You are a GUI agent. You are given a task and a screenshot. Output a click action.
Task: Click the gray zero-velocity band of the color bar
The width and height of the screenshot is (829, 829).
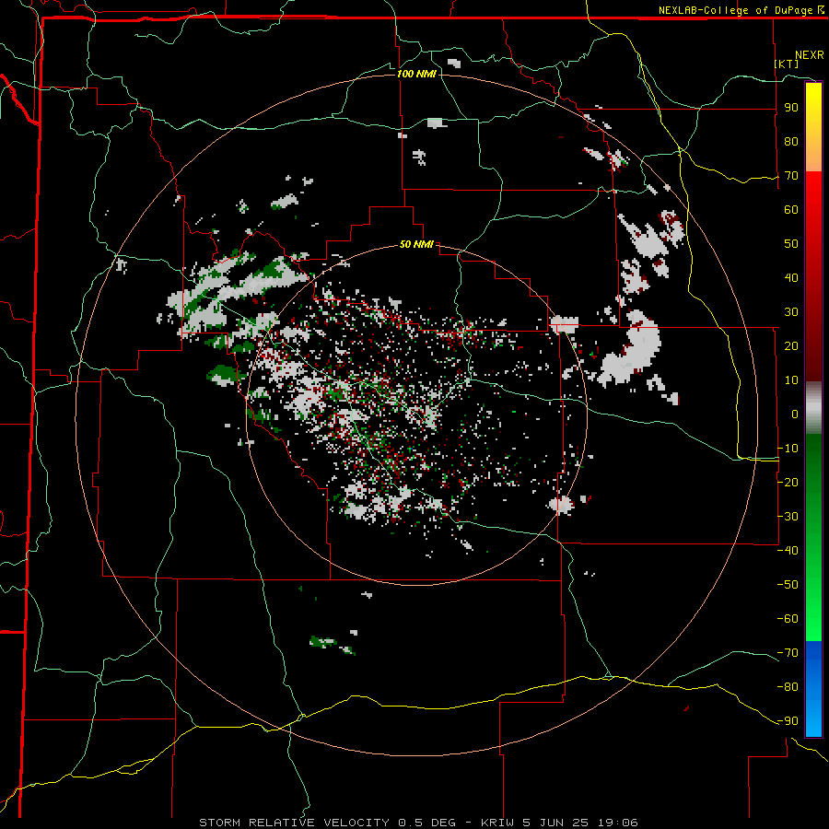point(813,408)
